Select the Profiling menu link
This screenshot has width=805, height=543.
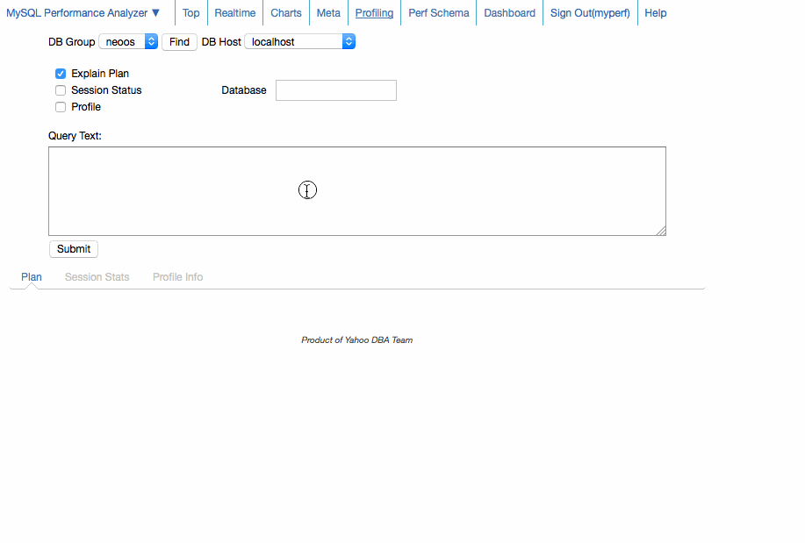(x=374, y=13)
